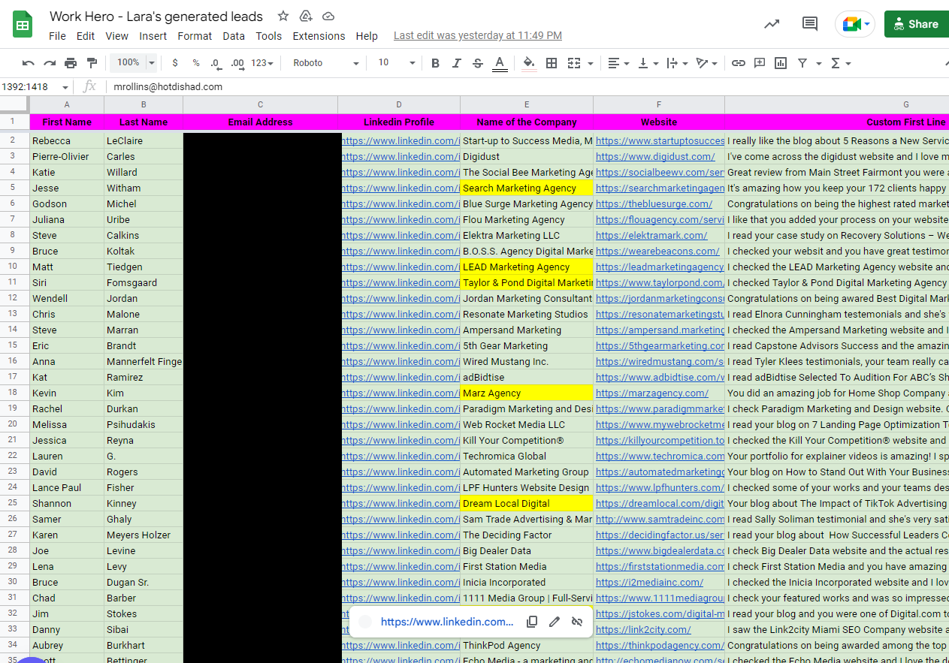949x663 pixels.
Task: Decrease decimal places
Action: [x=216, y=63]
